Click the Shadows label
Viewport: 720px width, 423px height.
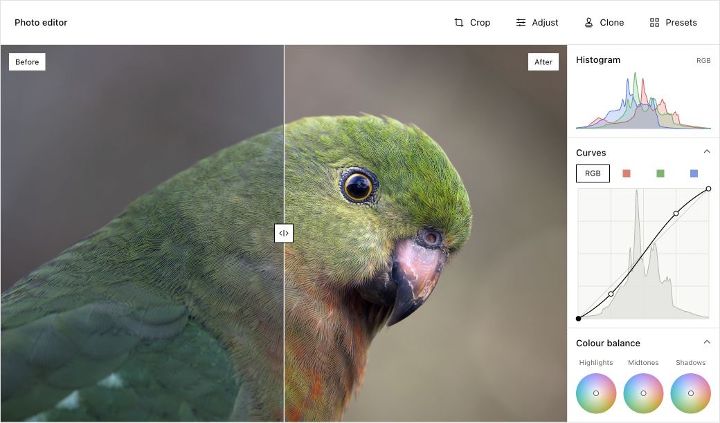click(691, 362)
